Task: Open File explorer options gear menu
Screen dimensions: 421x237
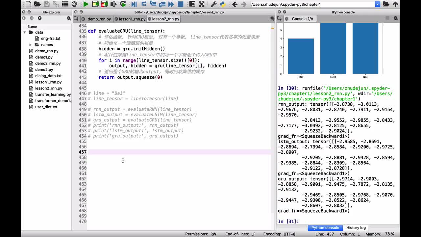Action: 69,18
